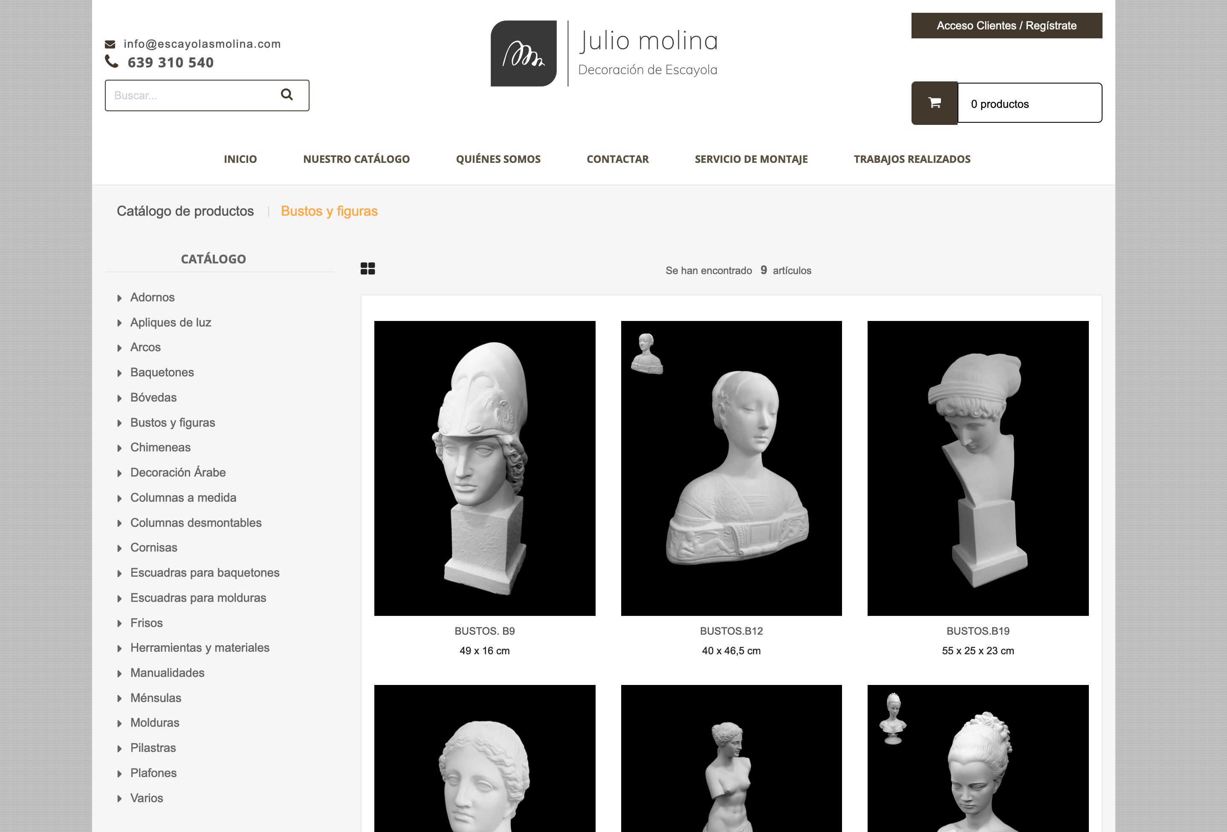Open NUESTRO CATÁLOGO menu
Screen dimensions: 1227x832
click(356, 159)
